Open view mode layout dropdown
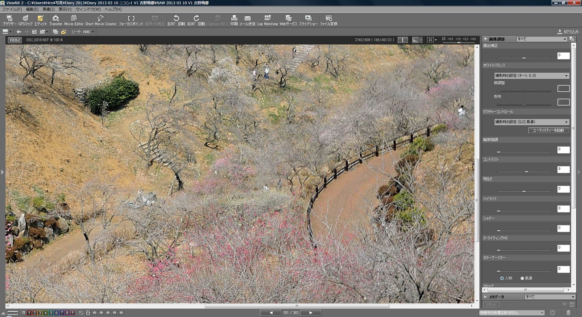This screenshot has width=582, height=317. pyautogui.click(x=7, y=32)
